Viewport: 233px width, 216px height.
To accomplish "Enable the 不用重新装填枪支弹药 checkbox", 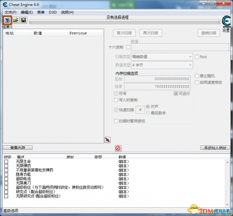I will click(x=6, y=170).
